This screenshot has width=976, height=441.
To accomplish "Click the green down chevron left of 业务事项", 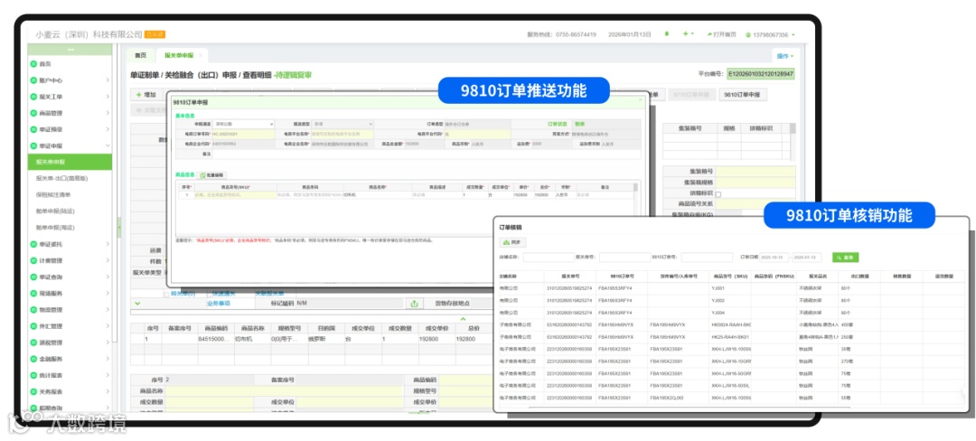I will tap(137, 304).
